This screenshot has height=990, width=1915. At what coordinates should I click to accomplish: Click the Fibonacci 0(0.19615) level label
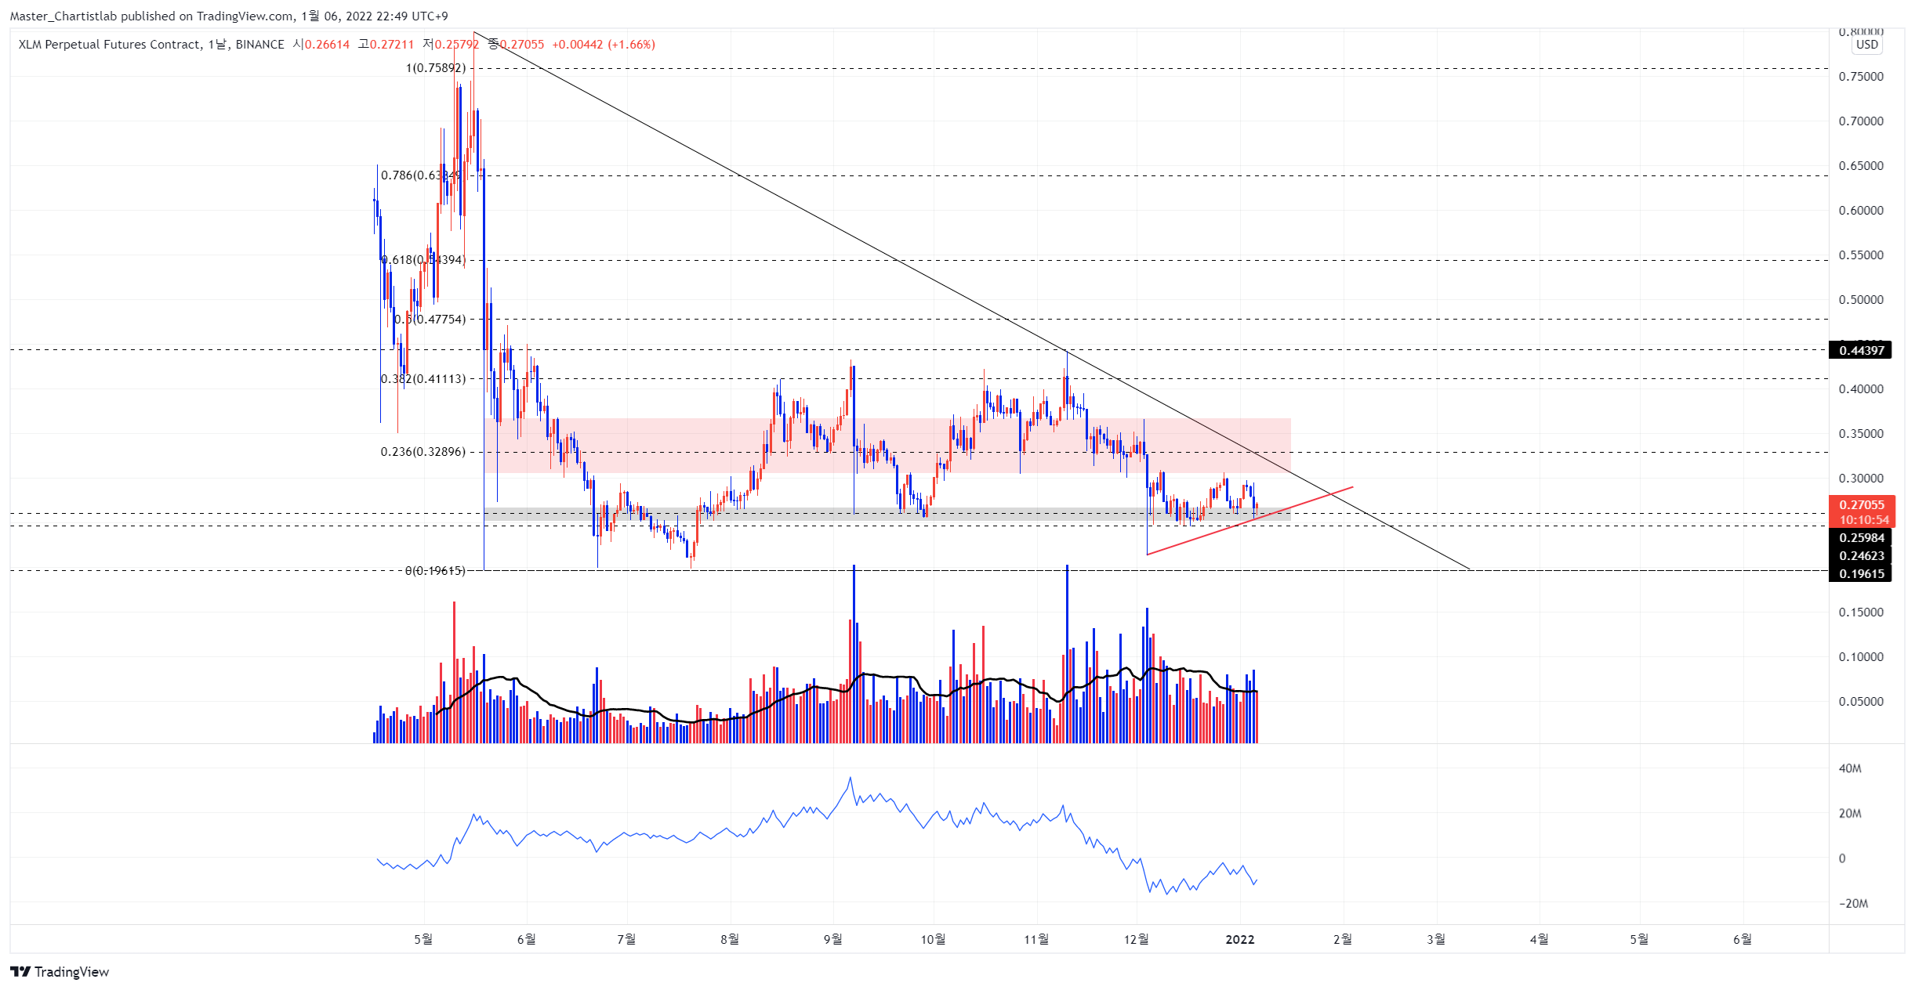(x=436, y=571)
